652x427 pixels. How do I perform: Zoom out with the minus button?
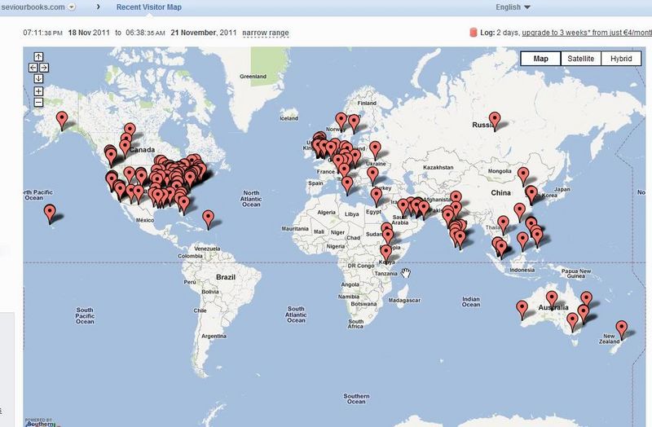[x=38, y=103]
